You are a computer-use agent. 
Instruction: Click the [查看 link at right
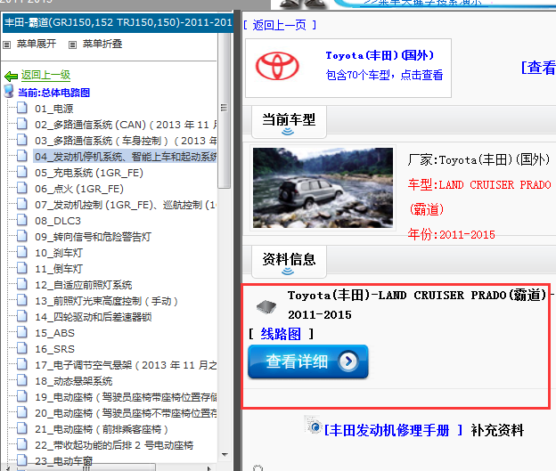point(538,68)
